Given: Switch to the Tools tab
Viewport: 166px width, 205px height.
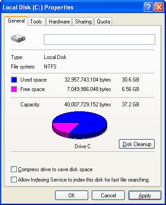Looking at the screenshot, I should tap(36, 22).
